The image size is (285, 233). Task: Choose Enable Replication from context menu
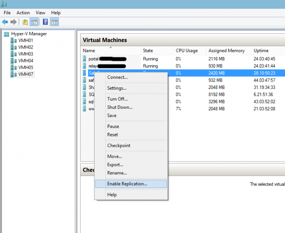(127, 184)
